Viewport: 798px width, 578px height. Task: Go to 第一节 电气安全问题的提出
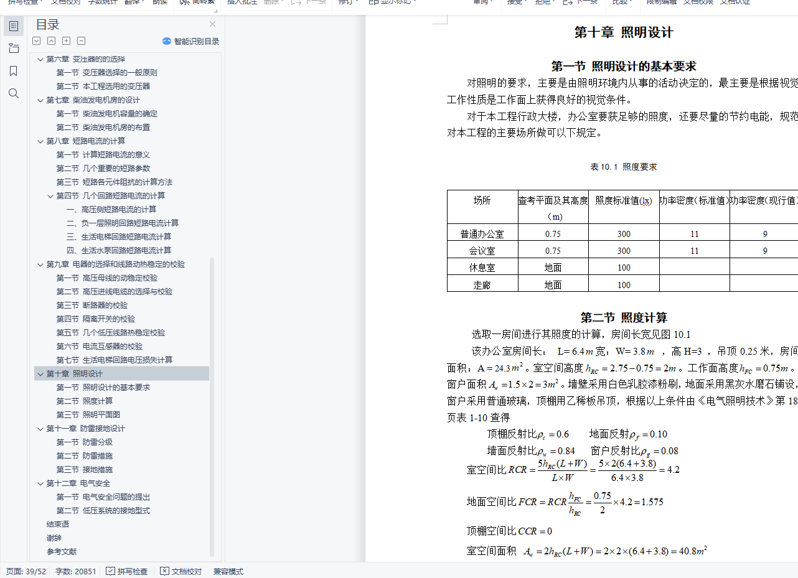[x=103, y=497]
